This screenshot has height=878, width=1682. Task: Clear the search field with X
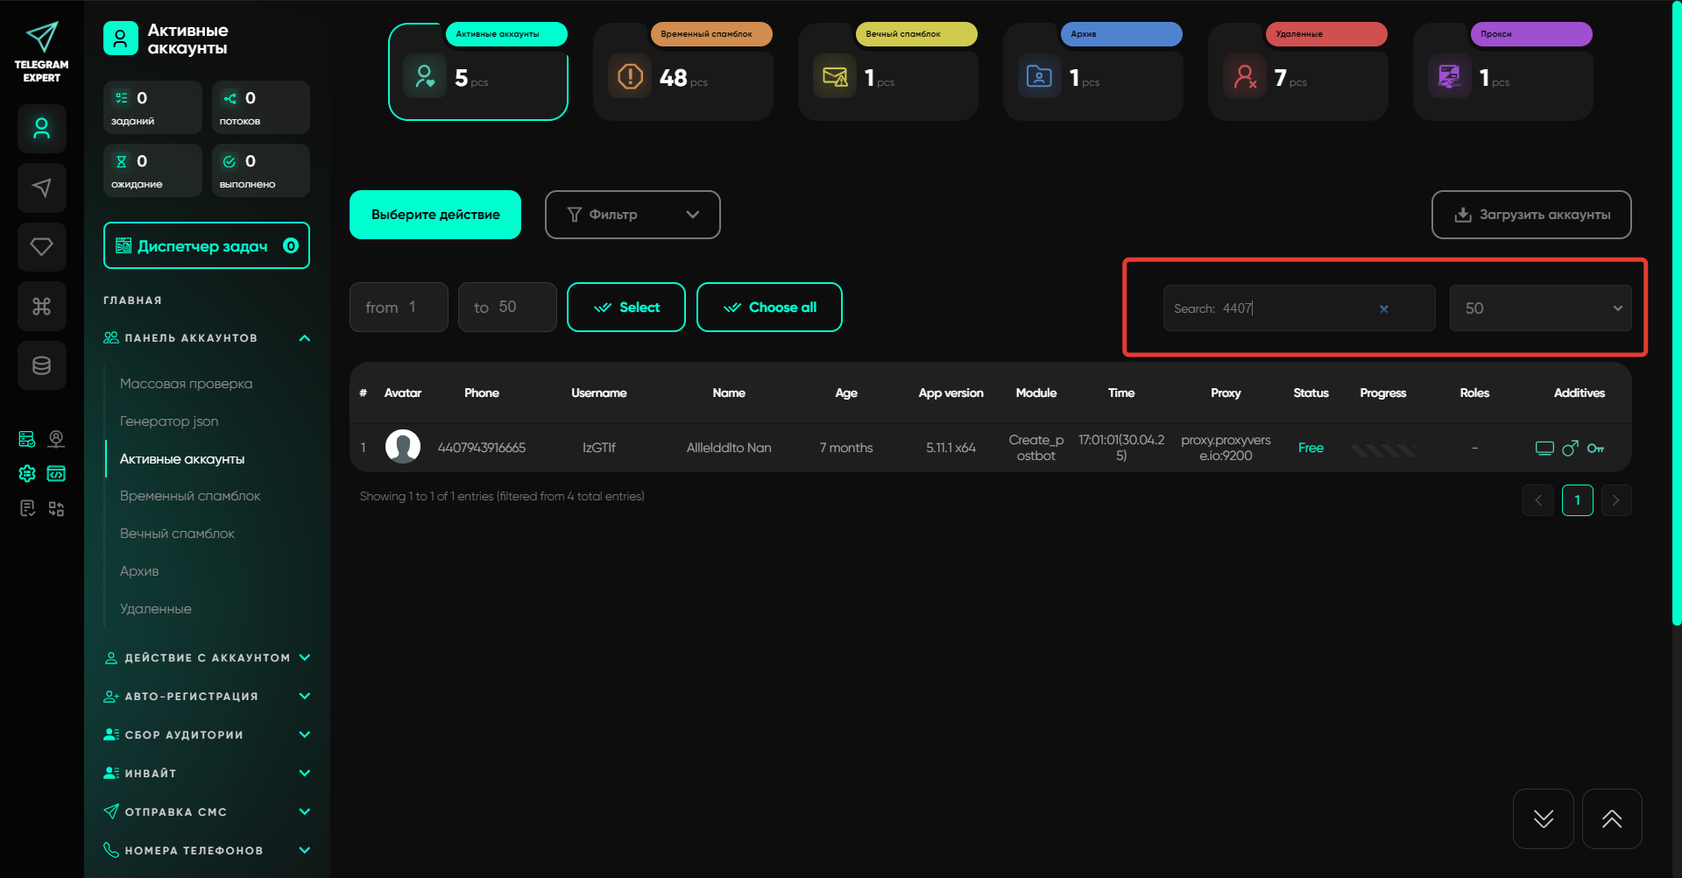point(1383,308)
